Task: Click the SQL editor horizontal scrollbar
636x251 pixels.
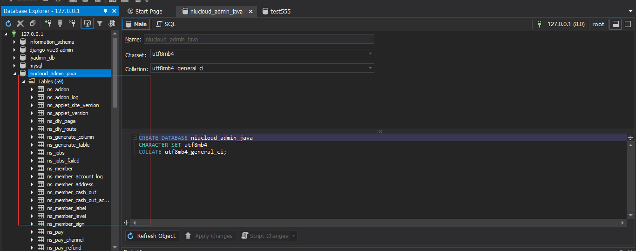Action: point(377,223)
